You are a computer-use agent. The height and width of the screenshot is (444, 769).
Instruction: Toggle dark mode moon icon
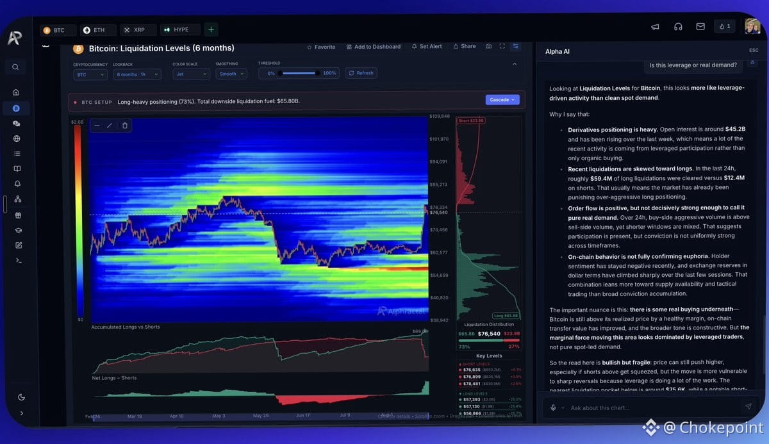tap(21, 397)
